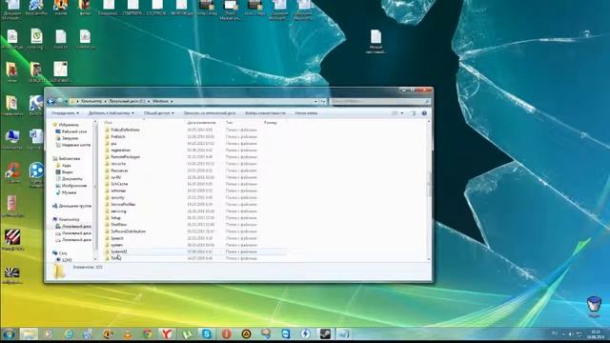610x343 pixels.
Task: Open the Видео library in the navigation pane
Action: pyautogui.click(x=68, y=172)
